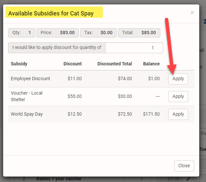Image resolution: width=206 pixels, height=182 pixels.
Task: Apply the Employee Discount subsidy
Action: point(178,79)
